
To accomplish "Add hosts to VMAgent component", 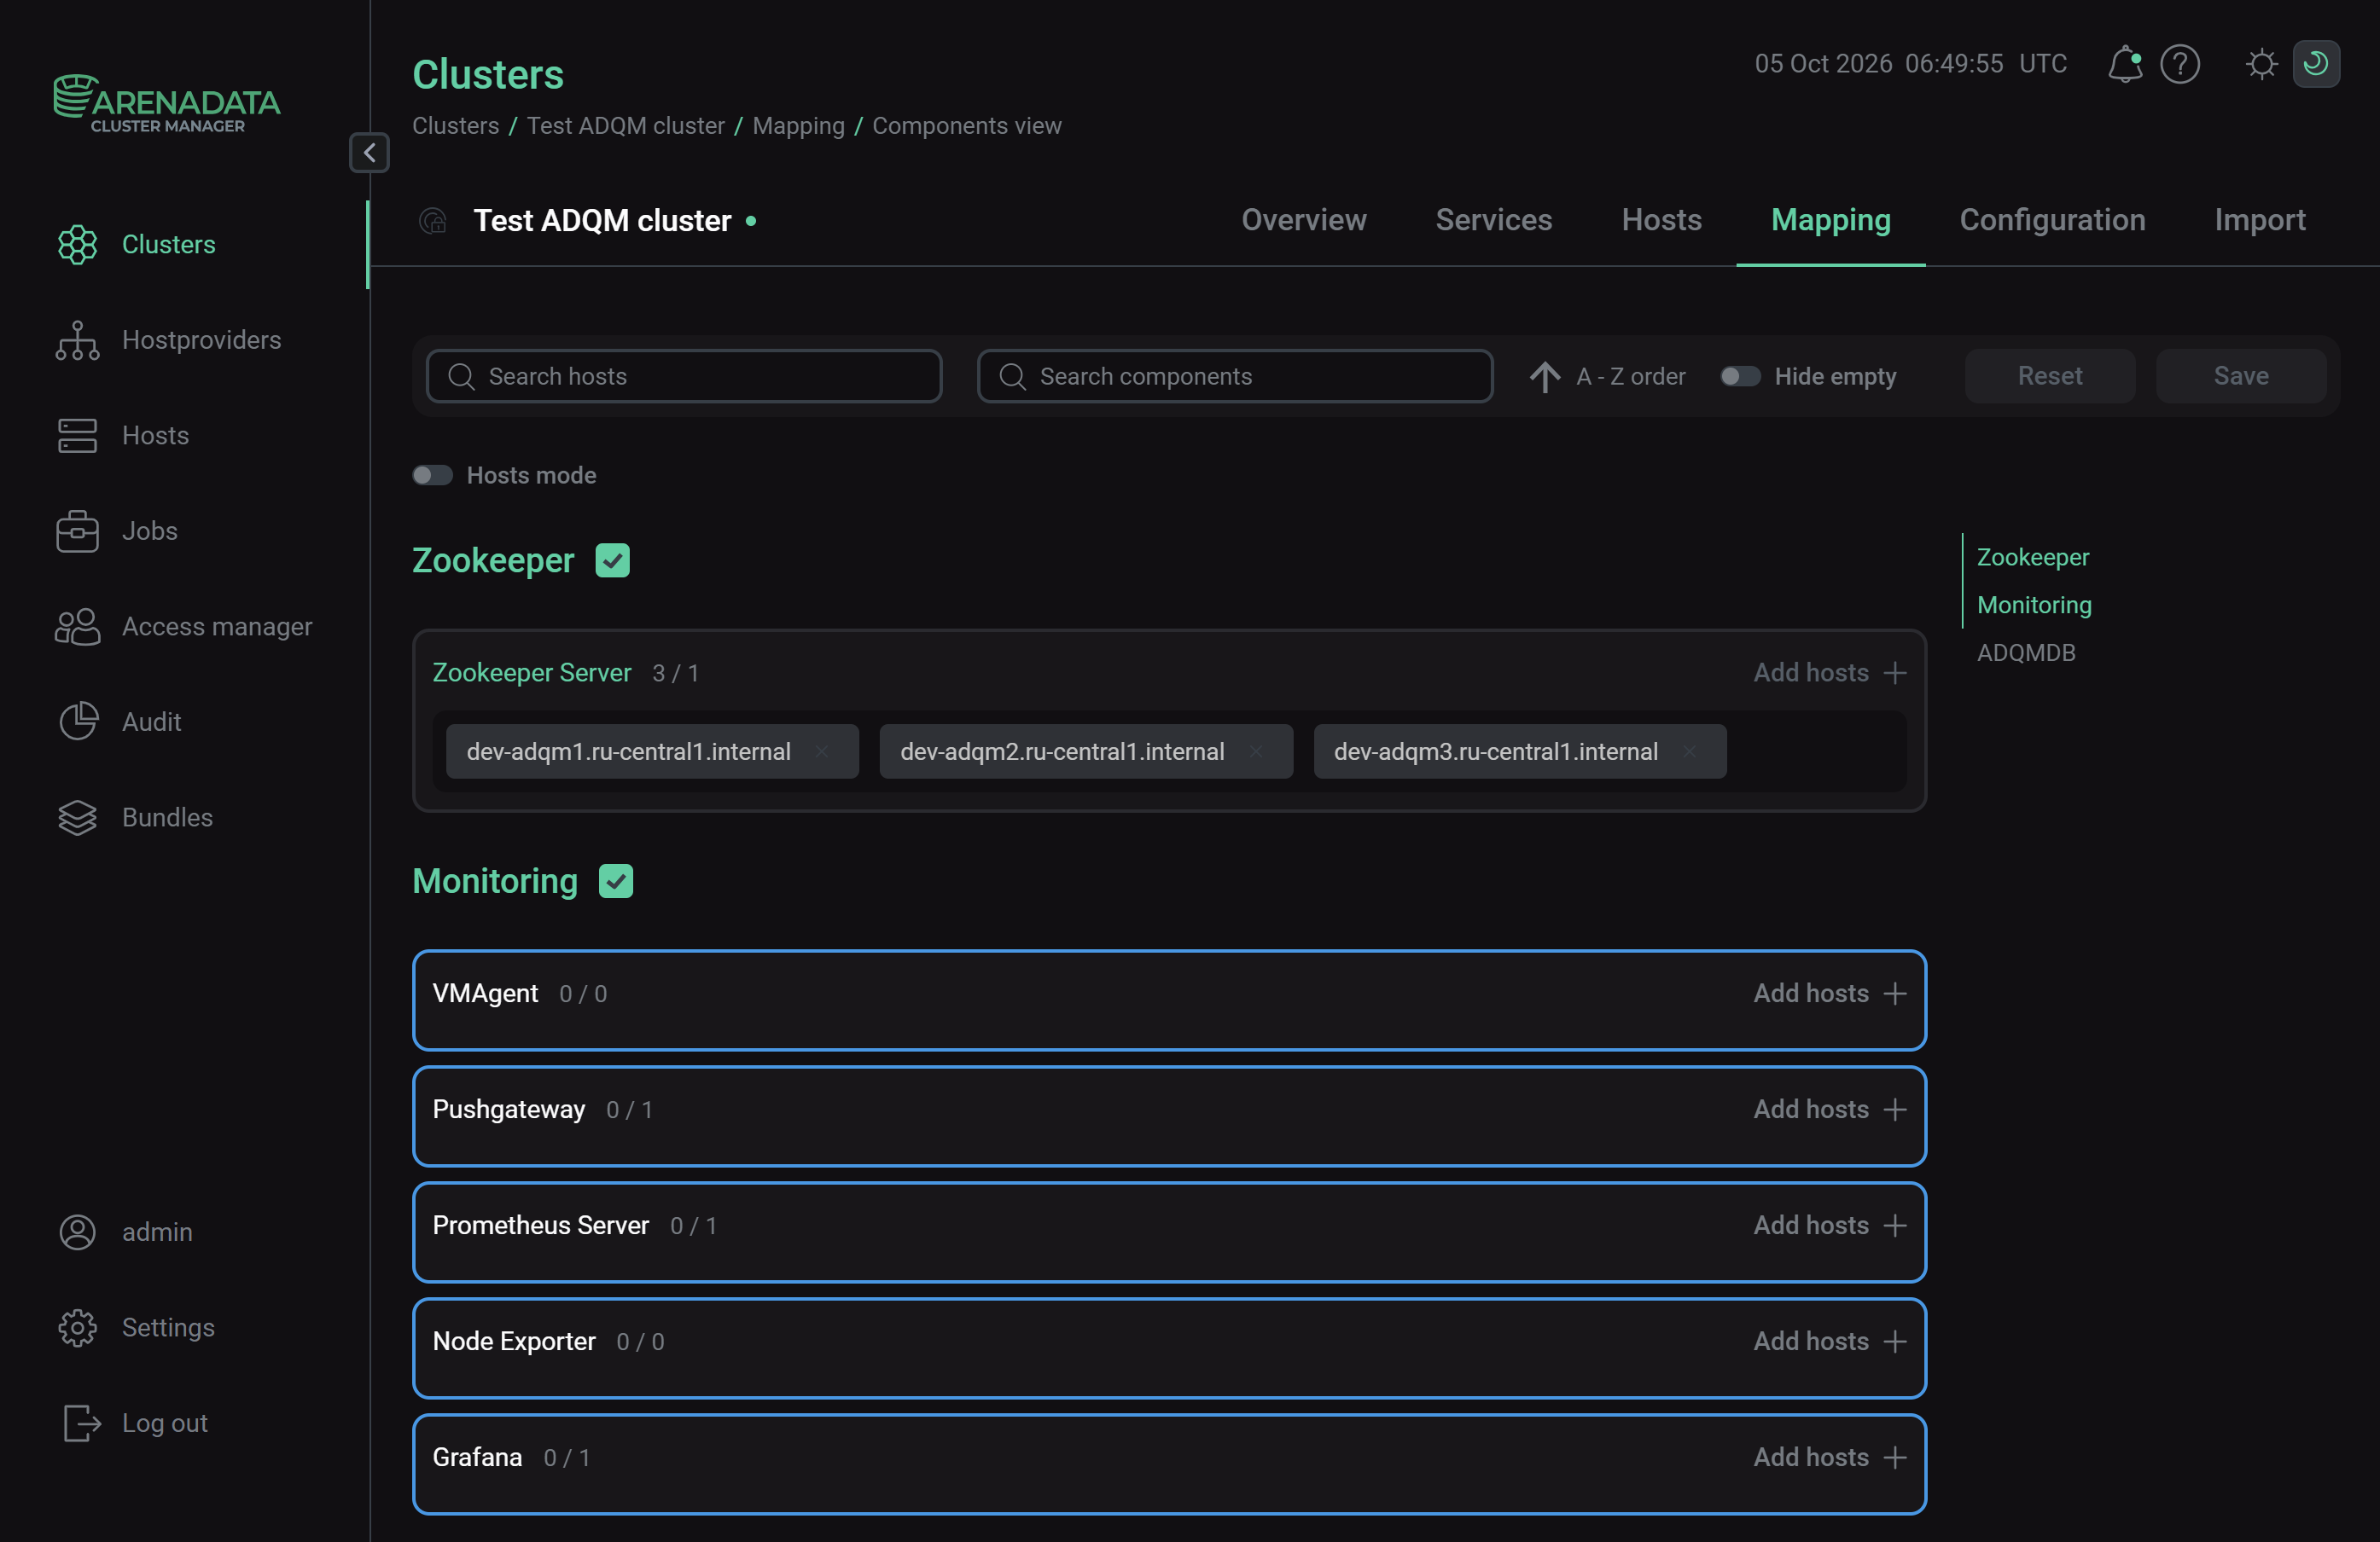I will coord(1830,994).
